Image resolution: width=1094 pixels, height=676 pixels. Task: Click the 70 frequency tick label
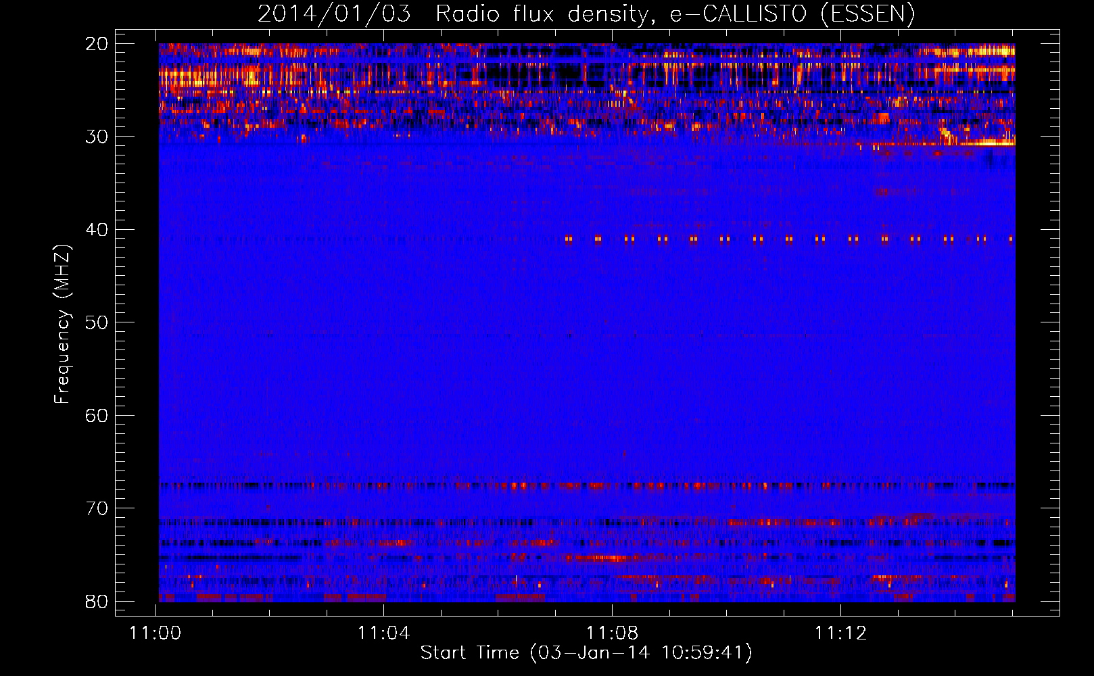tap(97, 508)
